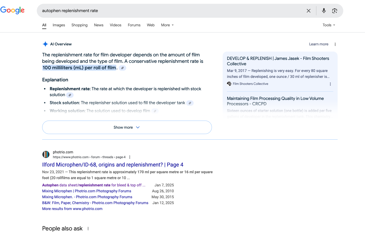
Task: Click the search query input field
Action: 172,11
